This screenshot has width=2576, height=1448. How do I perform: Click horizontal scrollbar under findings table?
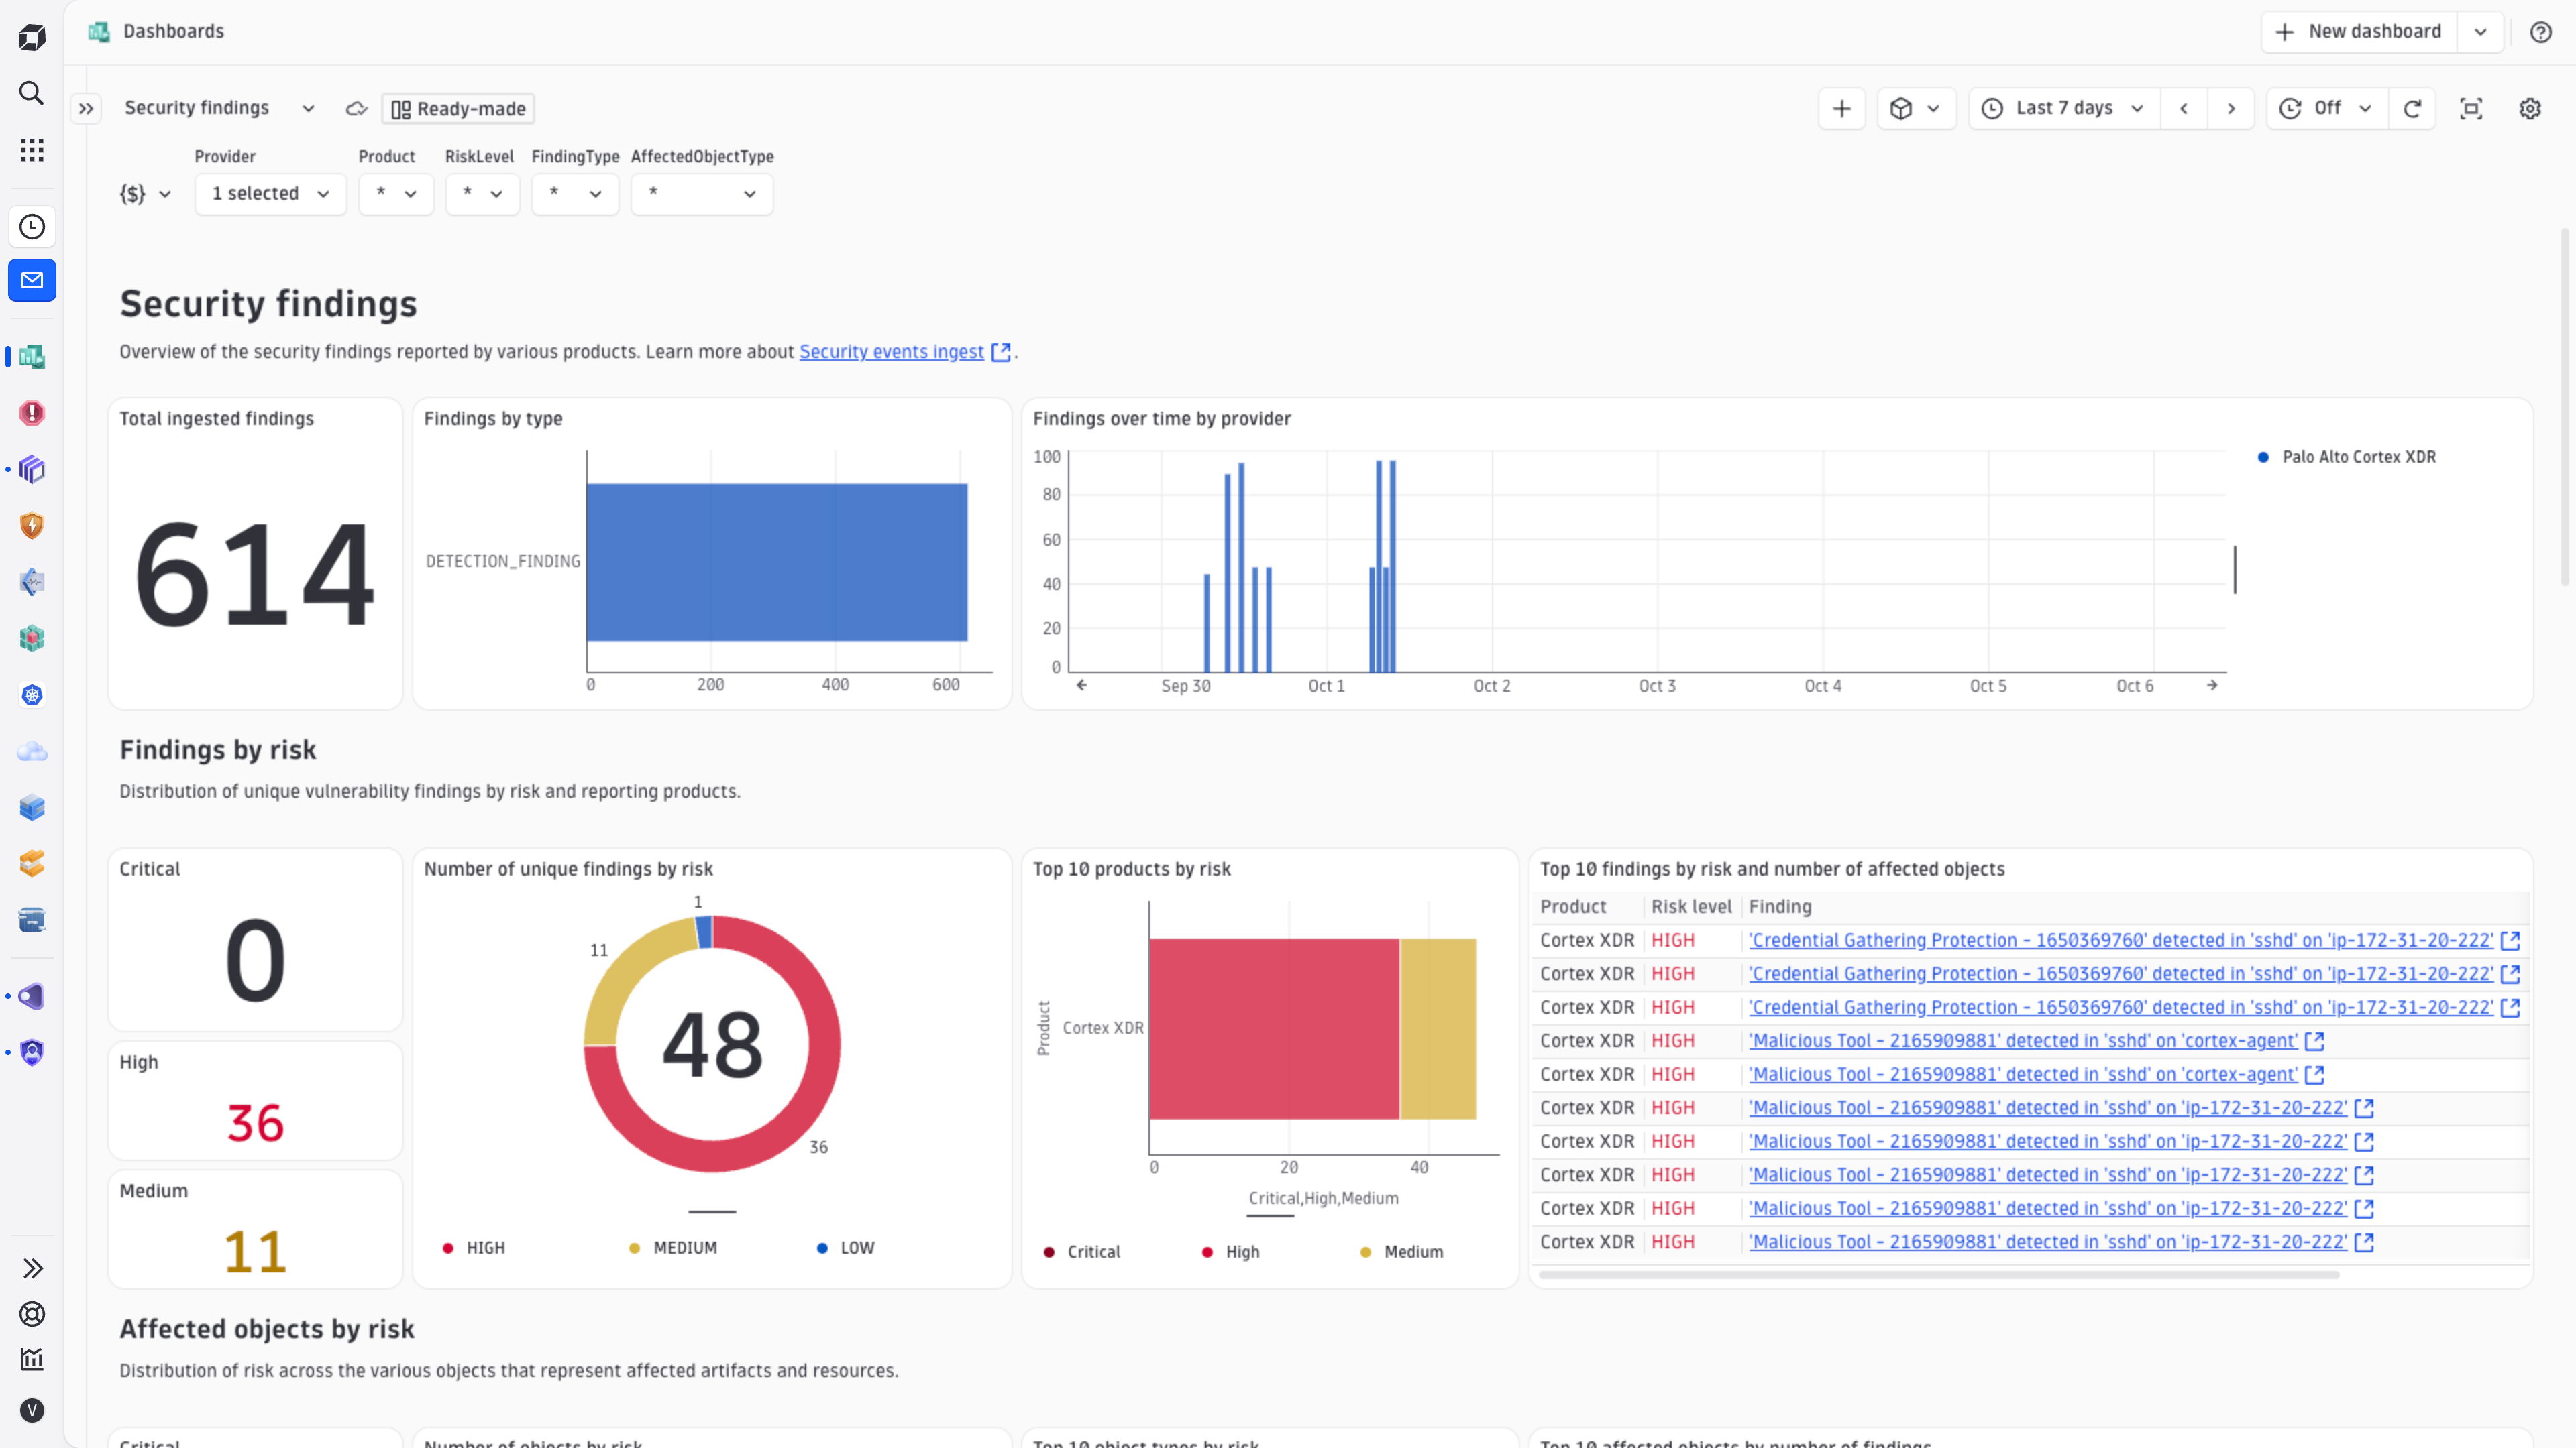(x=1938, y=1275)
